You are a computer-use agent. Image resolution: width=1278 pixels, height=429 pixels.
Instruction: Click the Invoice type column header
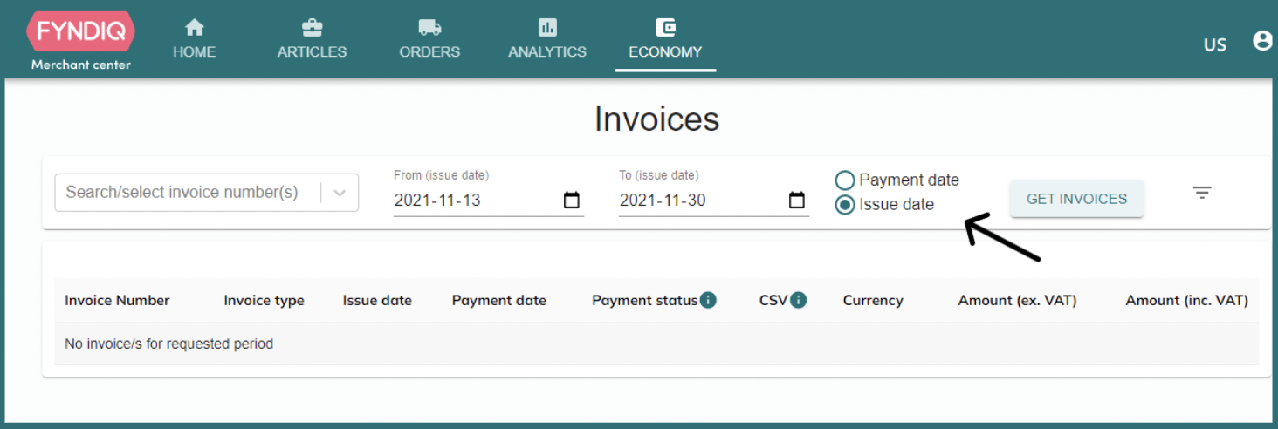[x=264, y=300]
